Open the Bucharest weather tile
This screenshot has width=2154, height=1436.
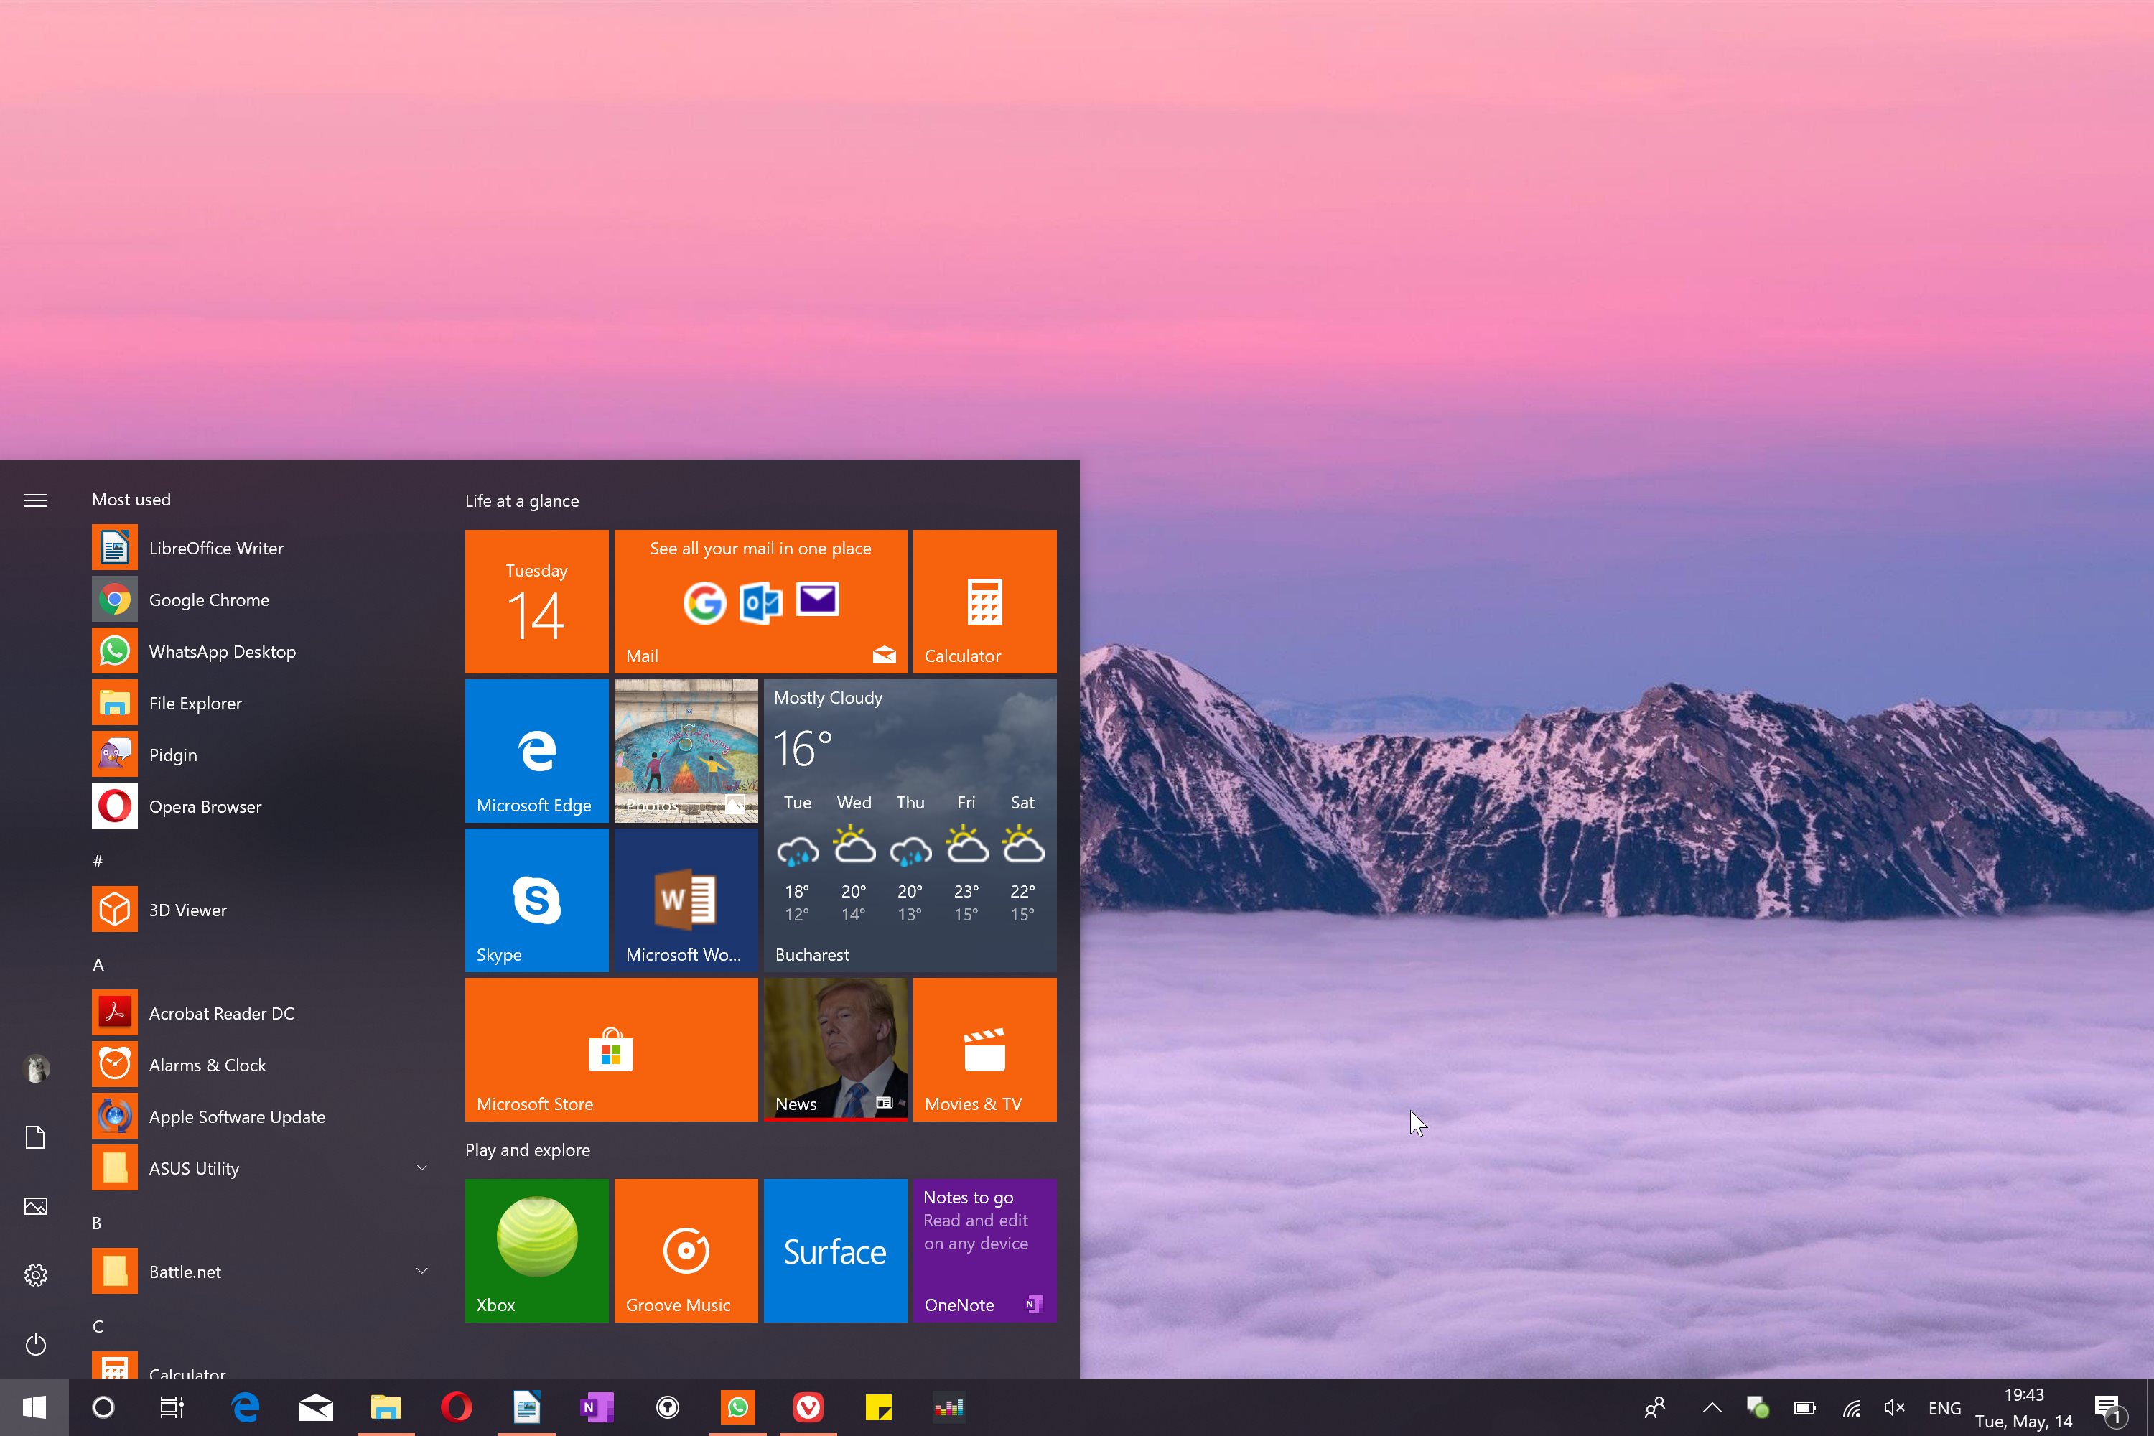(910, 825)
